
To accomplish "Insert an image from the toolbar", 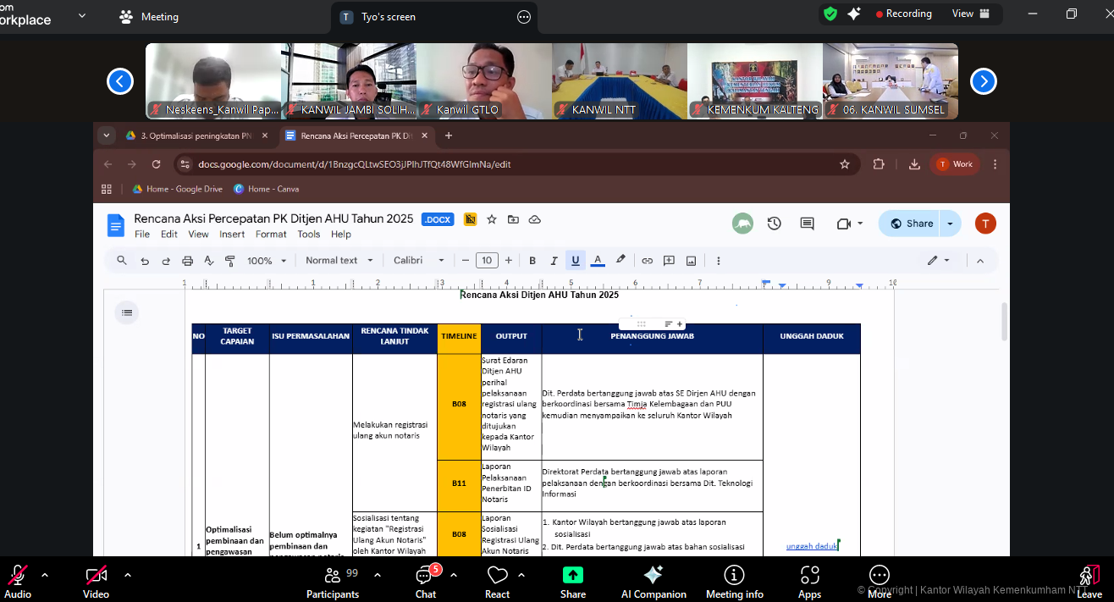I will coord(691,261).
